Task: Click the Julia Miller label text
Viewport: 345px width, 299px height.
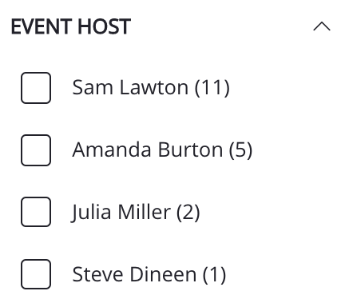Action: coord(121,212)
